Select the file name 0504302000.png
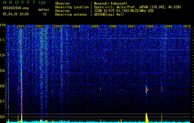 (16, 8)
